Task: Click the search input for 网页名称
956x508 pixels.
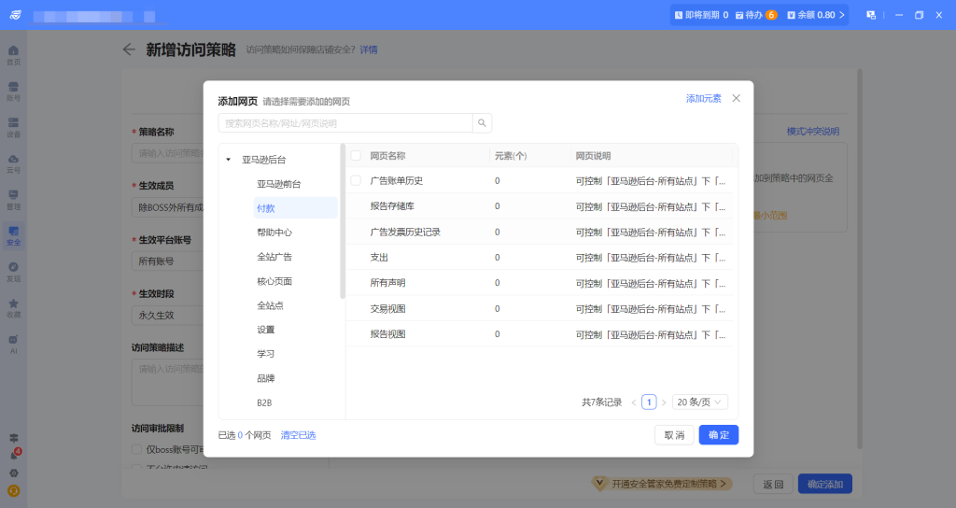Action: tap(345, 123)
